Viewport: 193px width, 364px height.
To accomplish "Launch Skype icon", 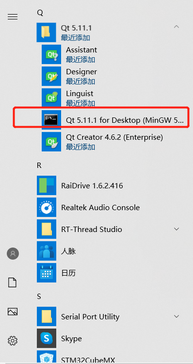I will [47, 338].
